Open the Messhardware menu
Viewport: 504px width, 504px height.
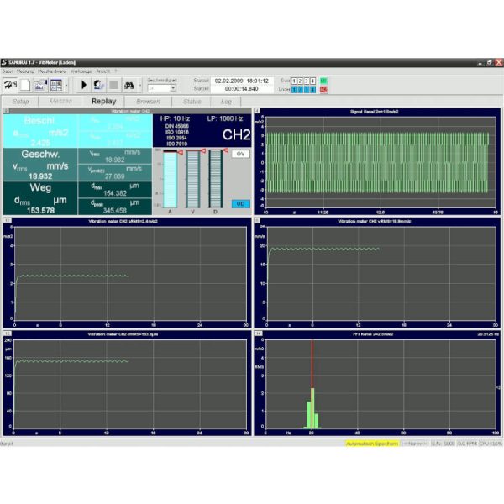[52, 71]
